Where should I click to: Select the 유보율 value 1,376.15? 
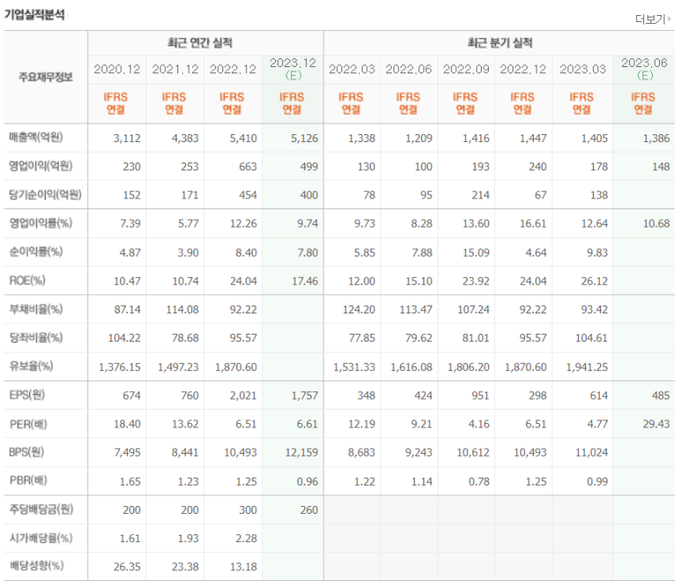point(120,367)
